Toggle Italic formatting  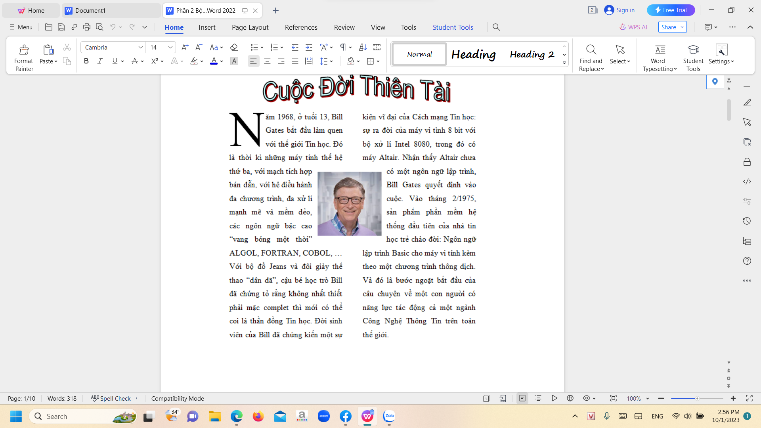point(100,61)
